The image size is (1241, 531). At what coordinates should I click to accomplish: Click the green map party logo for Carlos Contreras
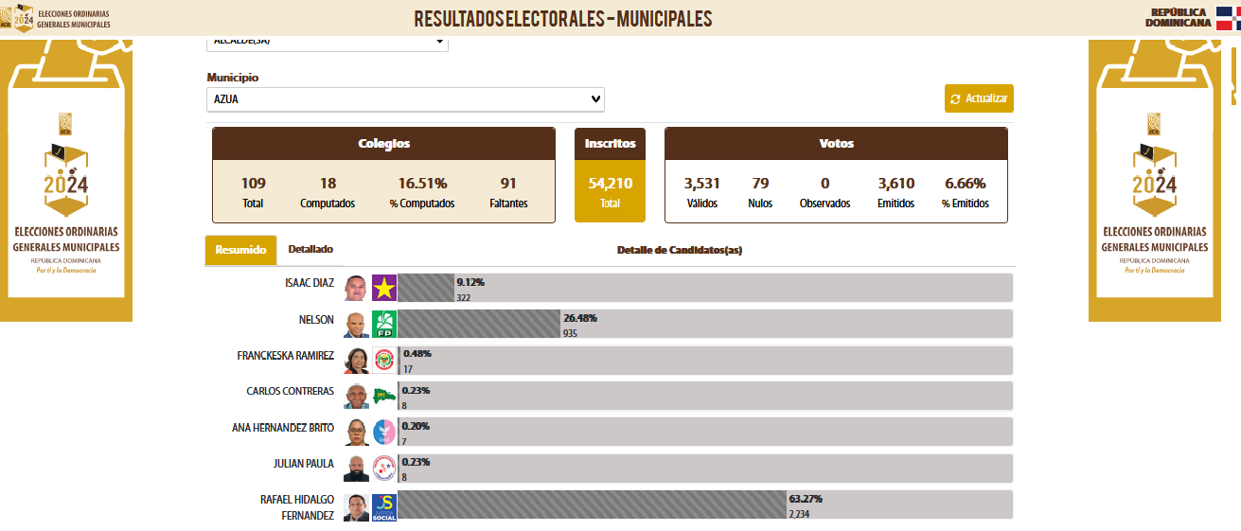[x=383, y=397]
